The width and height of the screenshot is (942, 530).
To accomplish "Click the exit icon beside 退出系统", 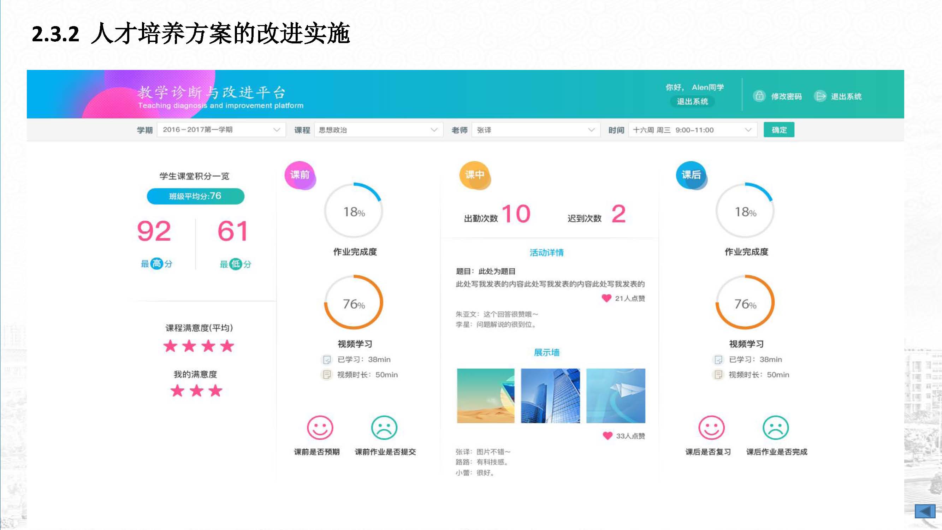I will [x=820, y=96].
